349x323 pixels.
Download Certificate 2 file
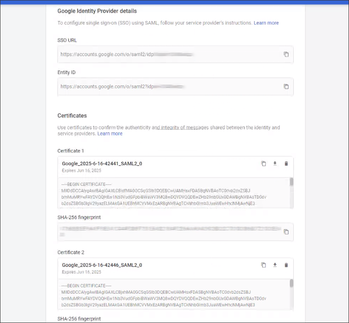point(275,265)
